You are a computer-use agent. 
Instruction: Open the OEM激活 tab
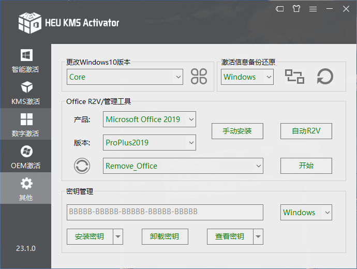(25, 157)
